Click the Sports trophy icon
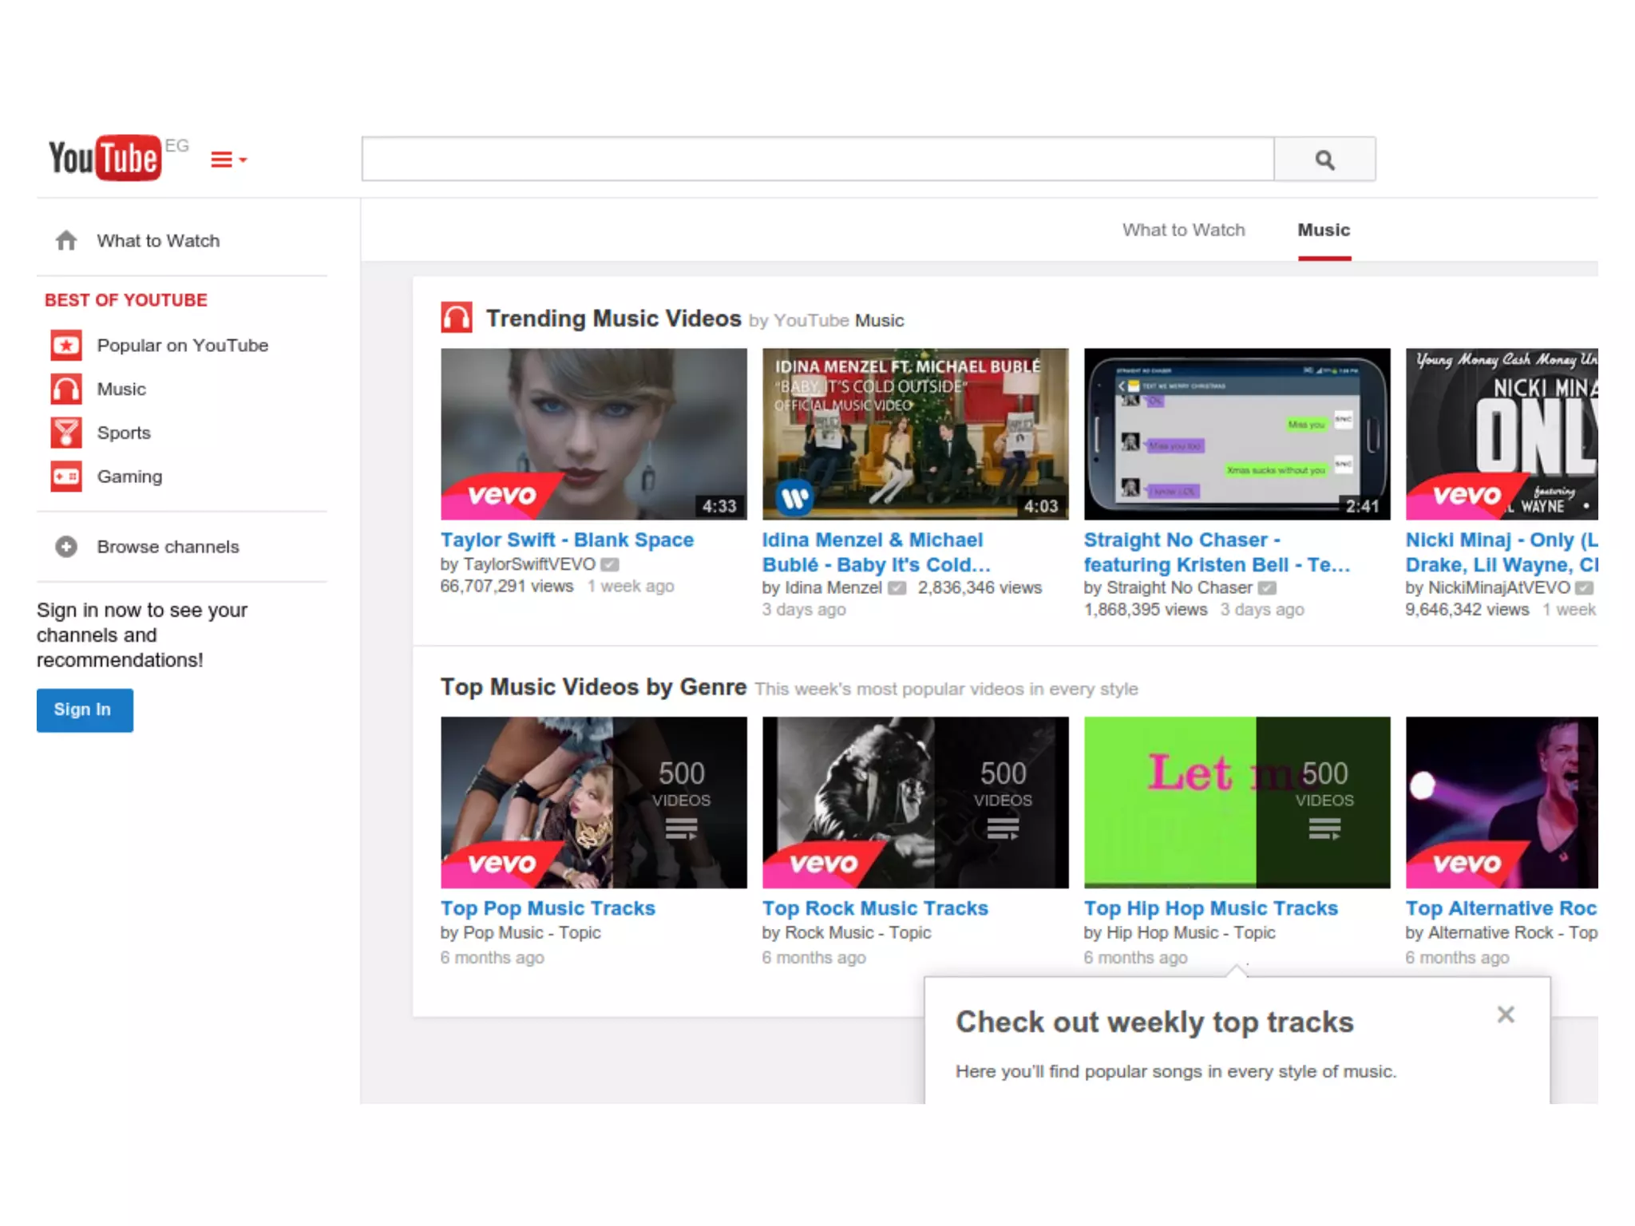This screenshot has height=1226, width=1635. click(66, 433)
